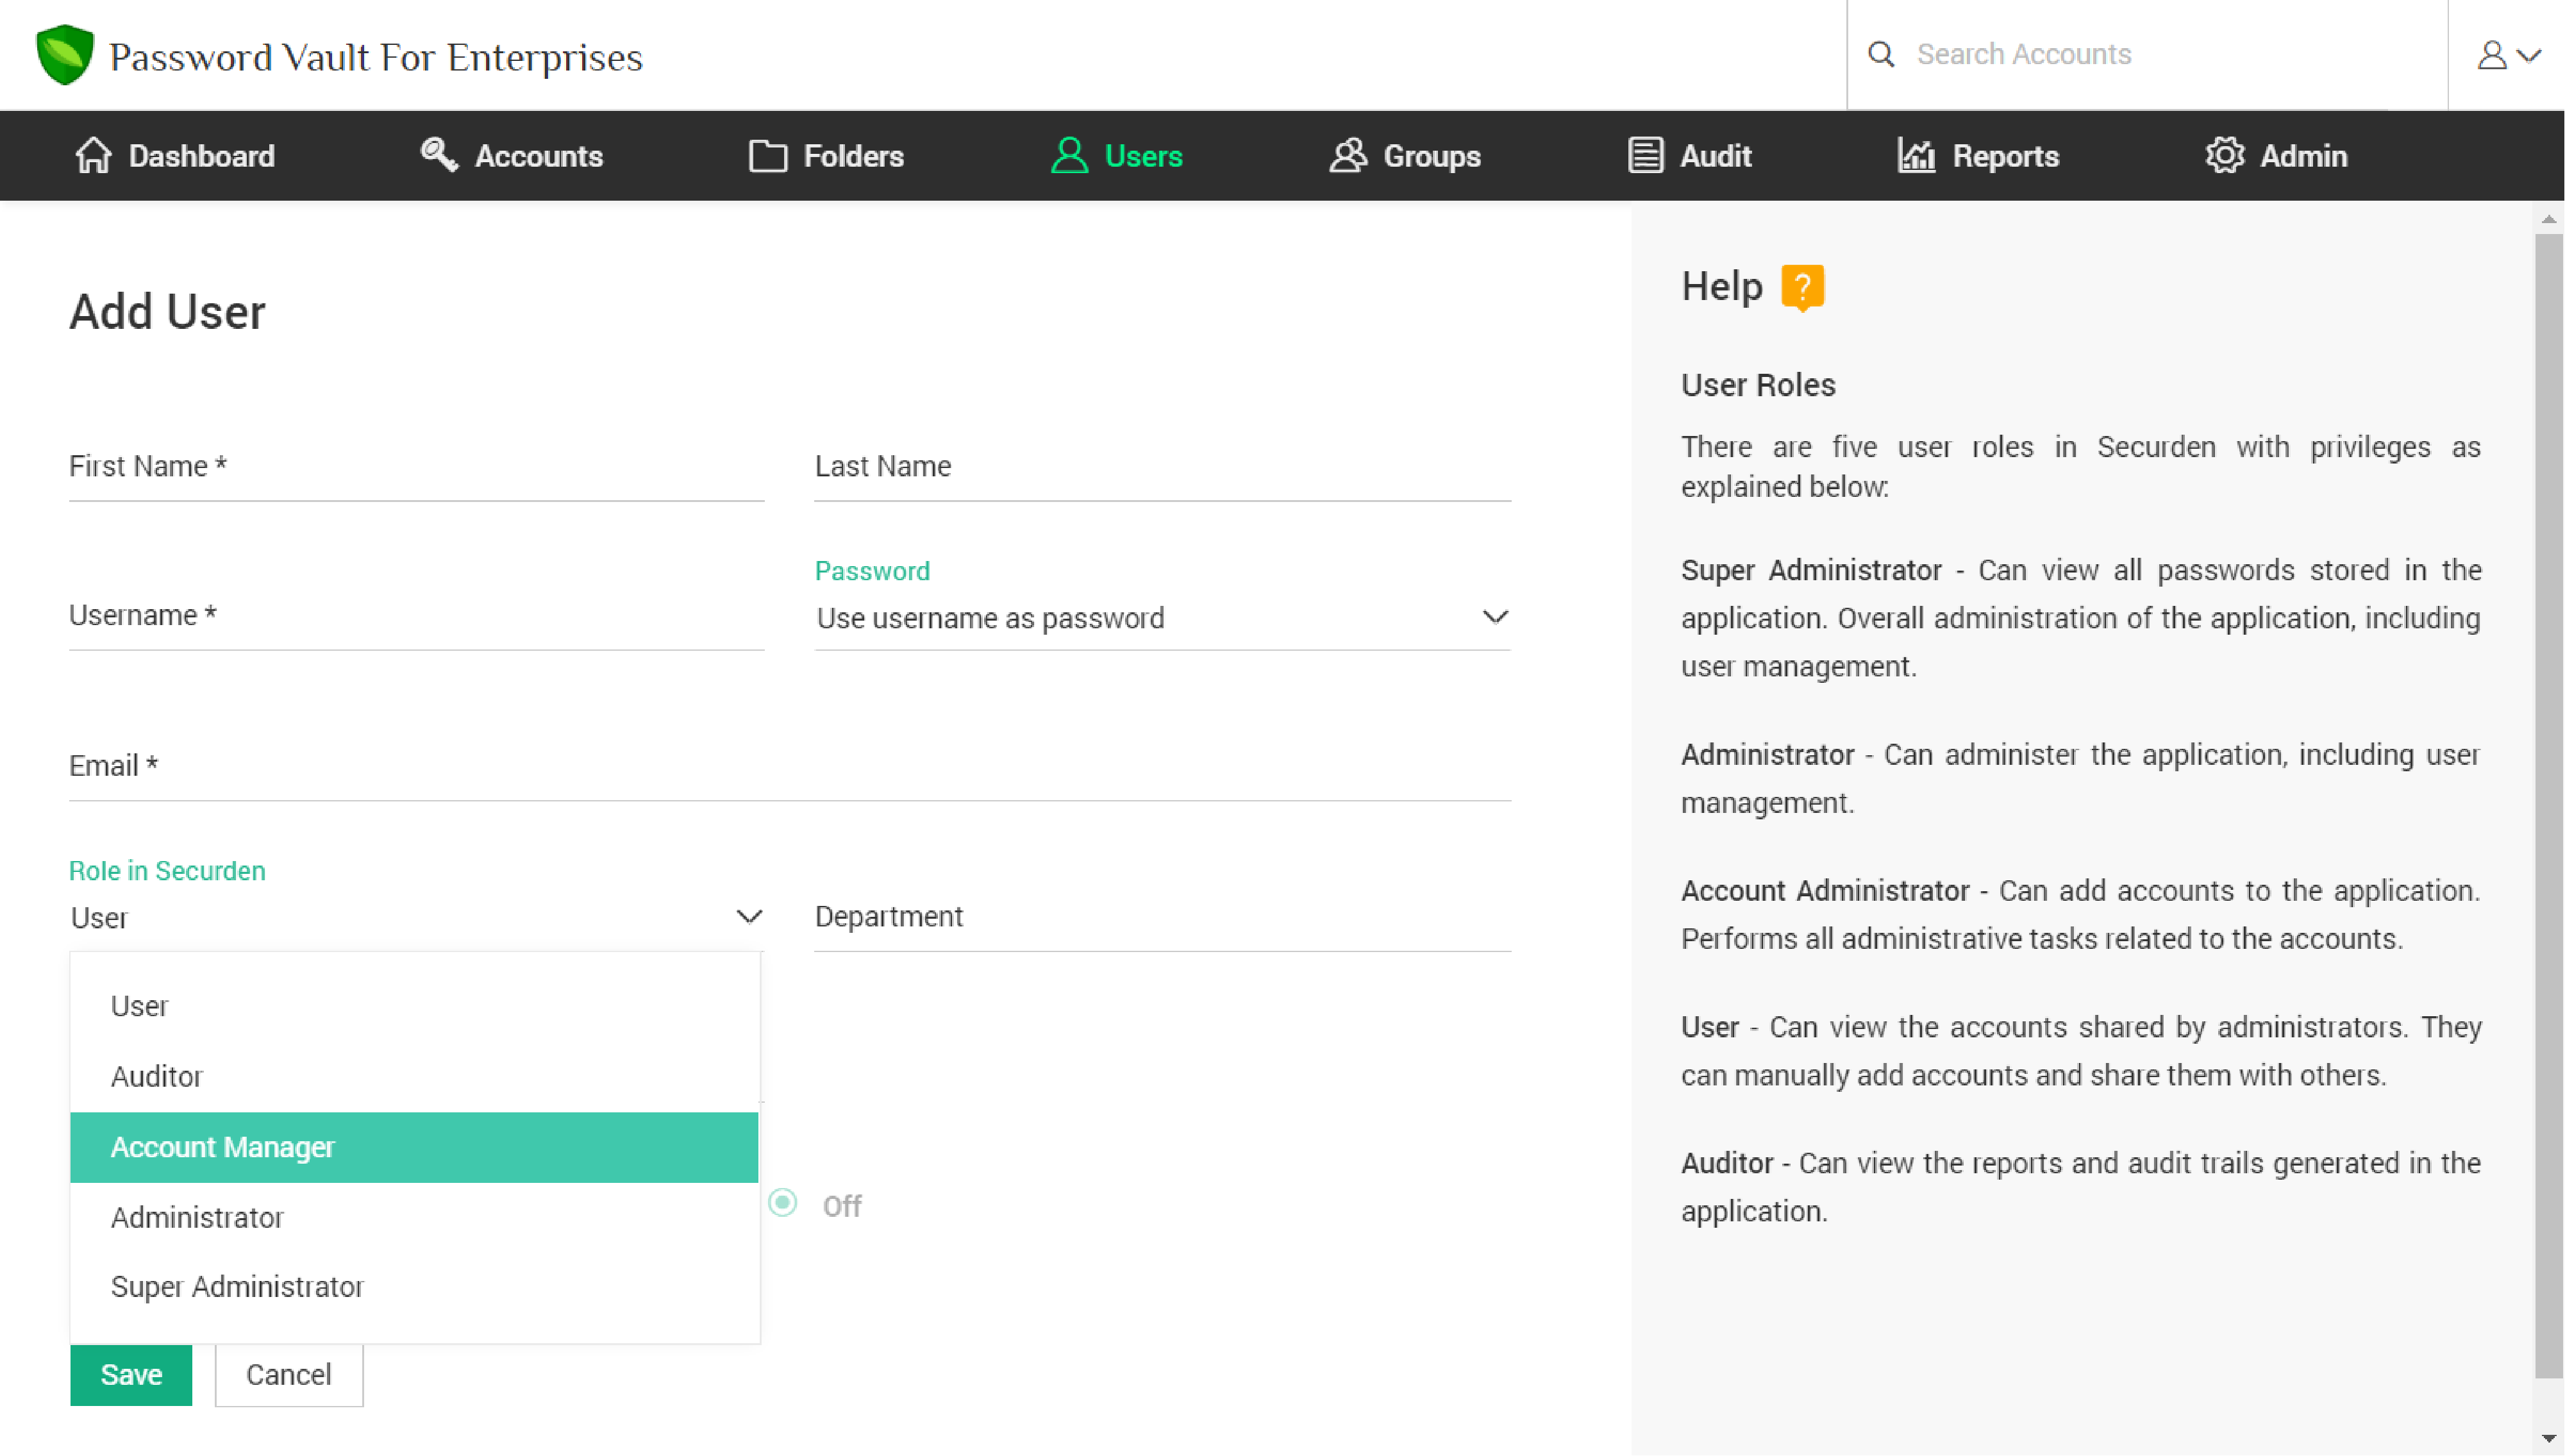Click the help panel vertical scrollbar
This screenshot has height=1456, width=2565.
tap(2548, 800)
